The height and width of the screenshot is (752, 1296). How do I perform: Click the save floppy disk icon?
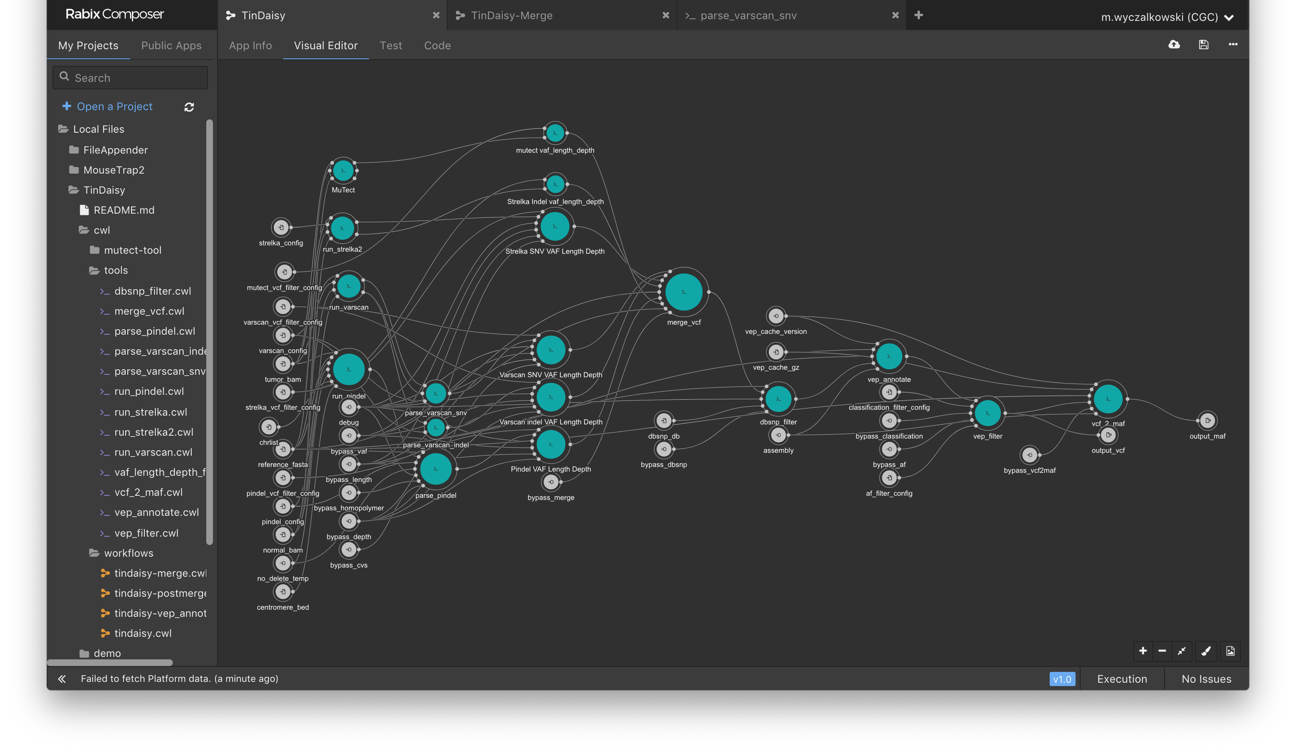(x=1203, y=45)
